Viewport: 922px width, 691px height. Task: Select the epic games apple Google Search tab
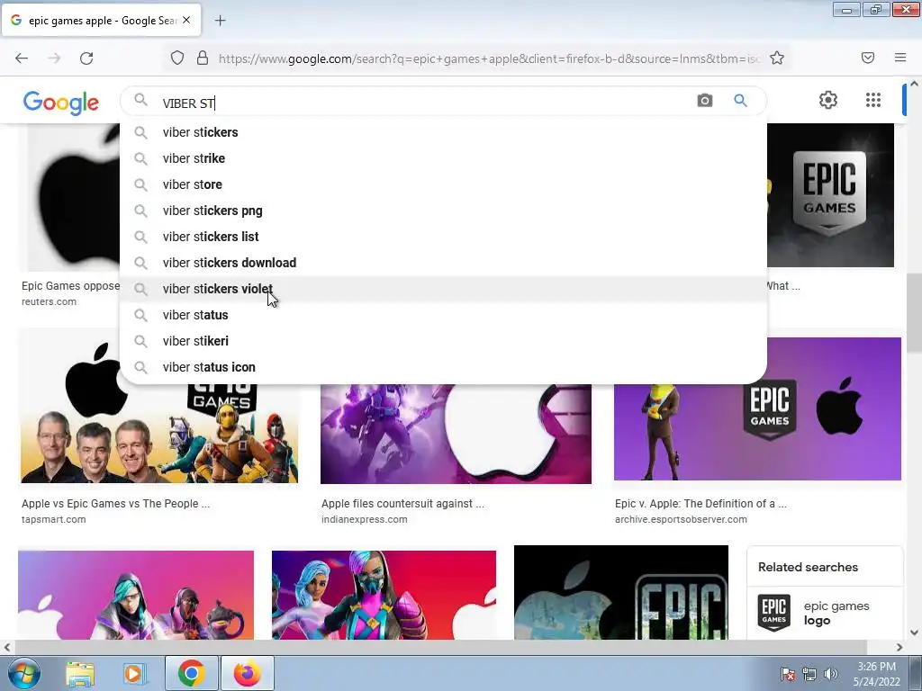pos(101,21)
